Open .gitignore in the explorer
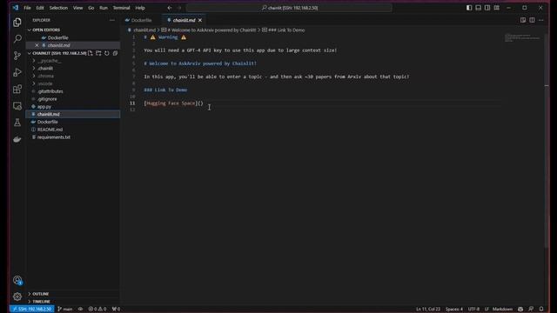557x313 pixels. (x=47, y=99)
